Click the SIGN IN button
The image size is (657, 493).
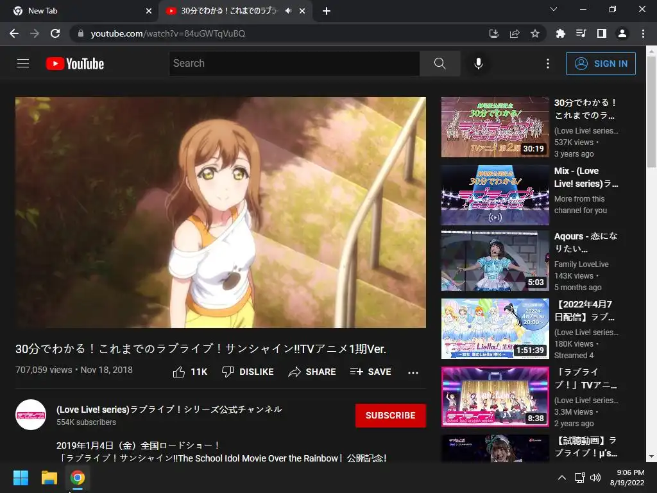[x=601, y=64]
